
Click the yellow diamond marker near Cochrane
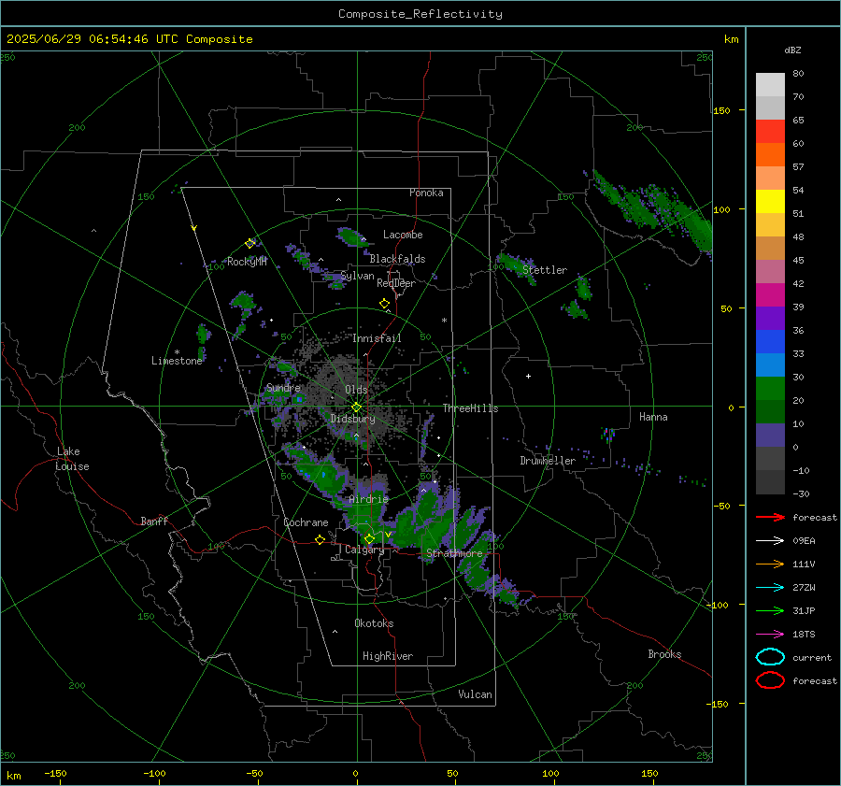click(x=320, y=540)
